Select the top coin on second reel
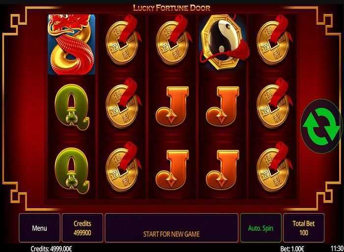This screenshot has height=252, width=344. [123, 40]
